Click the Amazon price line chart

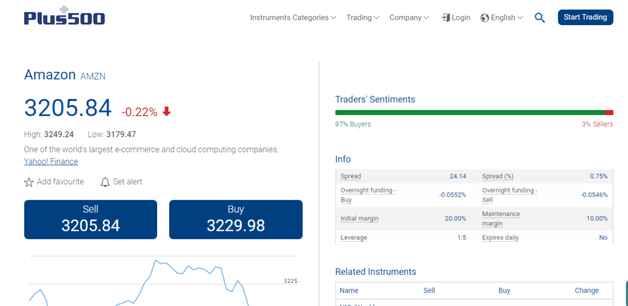click(163, 281)
